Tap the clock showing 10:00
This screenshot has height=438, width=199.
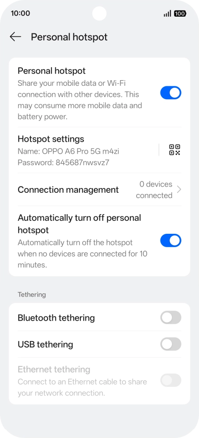point(20,13)
